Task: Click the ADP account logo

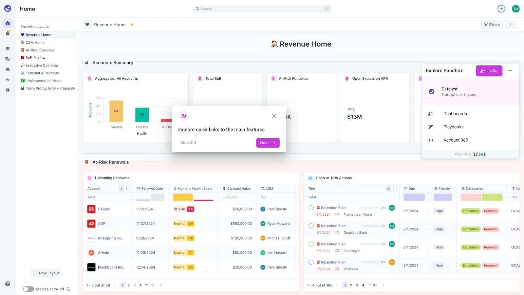Action: pyautogui.click(x=91, y=224)
